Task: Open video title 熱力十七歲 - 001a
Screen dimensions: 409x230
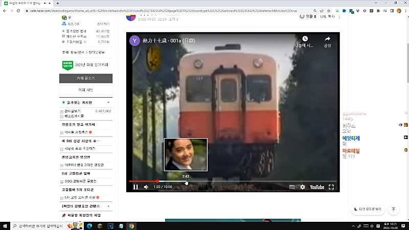Action: [x=169, y=41]
